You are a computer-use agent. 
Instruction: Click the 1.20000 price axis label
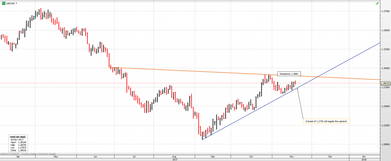pos(385,144)
